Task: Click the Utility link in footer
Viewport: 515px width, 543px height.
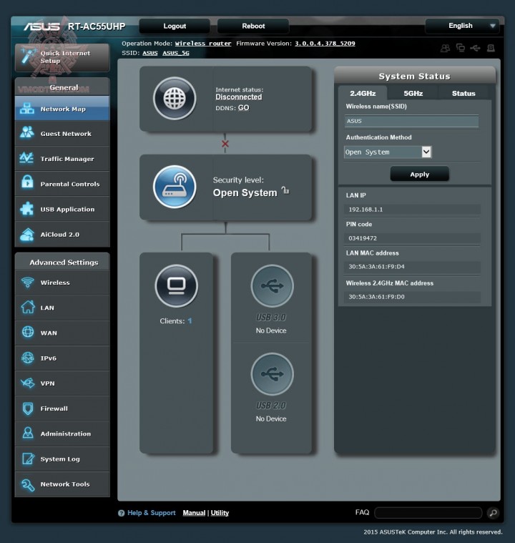Action: point(220,513)
